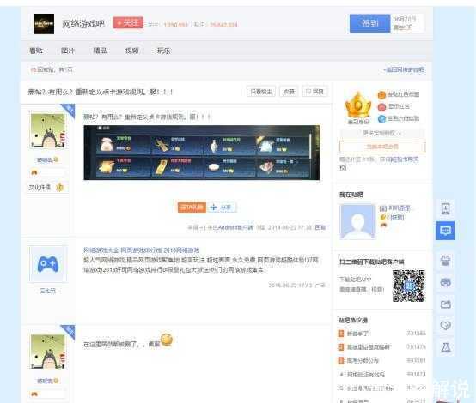Click the sidebar icon below the chat button
This screenshot has width=476, height=403.
[x=445, y=261]
